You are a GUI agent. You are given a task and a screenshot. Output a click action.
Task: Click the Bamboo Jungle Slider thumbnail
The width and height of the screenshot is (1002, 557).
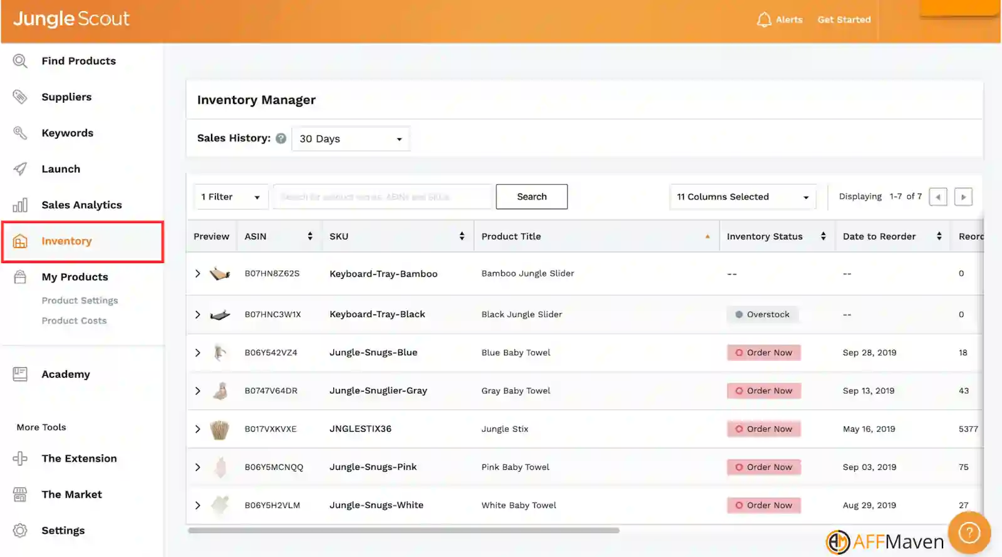click(x=220, y=274)
